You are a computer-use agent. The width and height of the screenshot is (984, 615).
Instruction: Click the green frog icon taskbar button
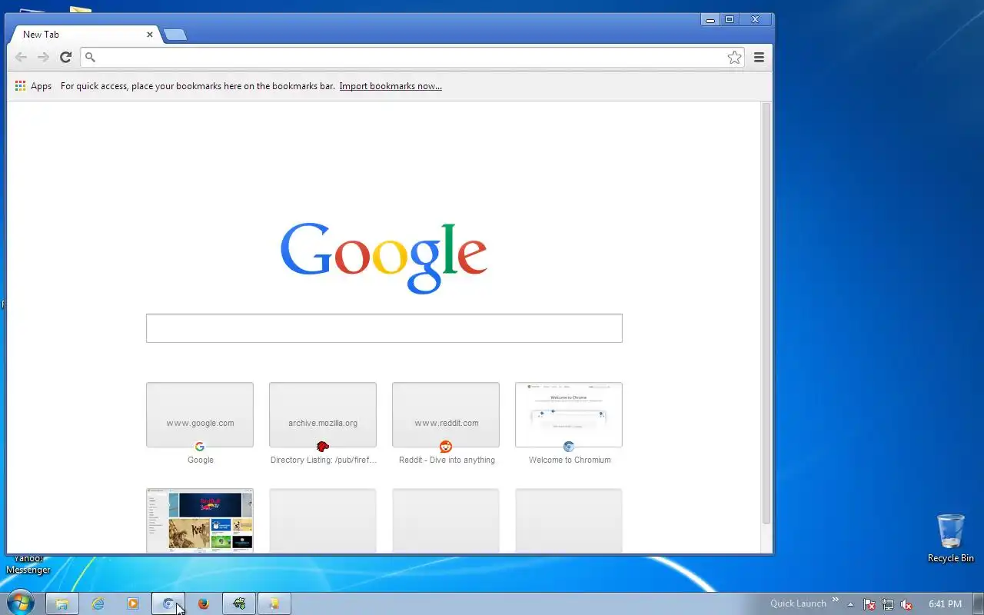click(x=239, y=603)
